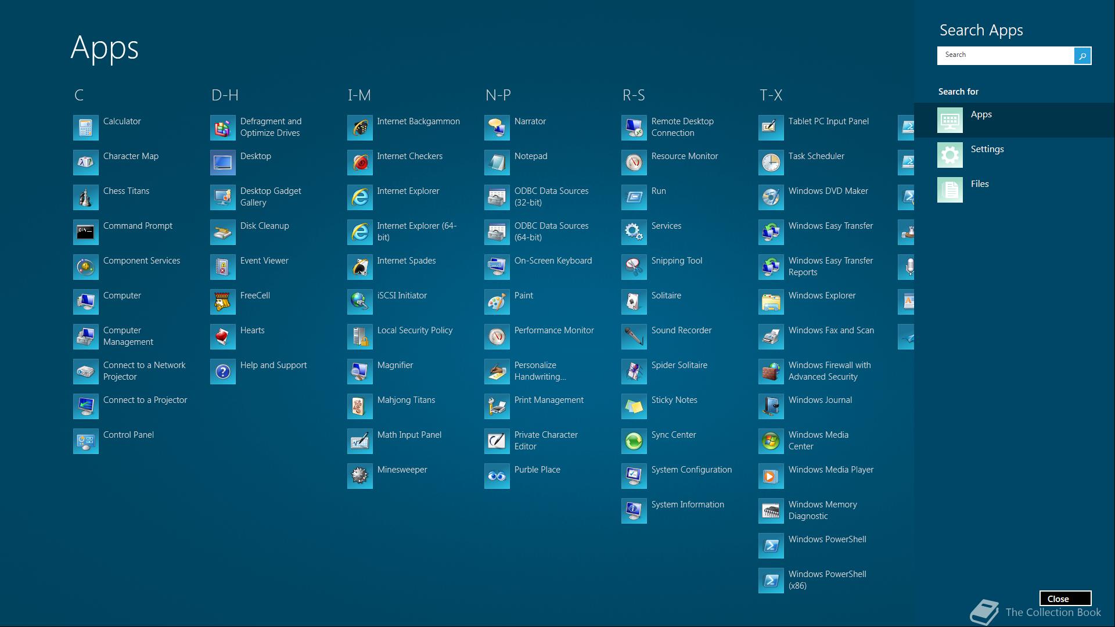This screenshot has width=1115, height=627.
Task: Click the Minesweeper icon
Action: coord(360,476)
